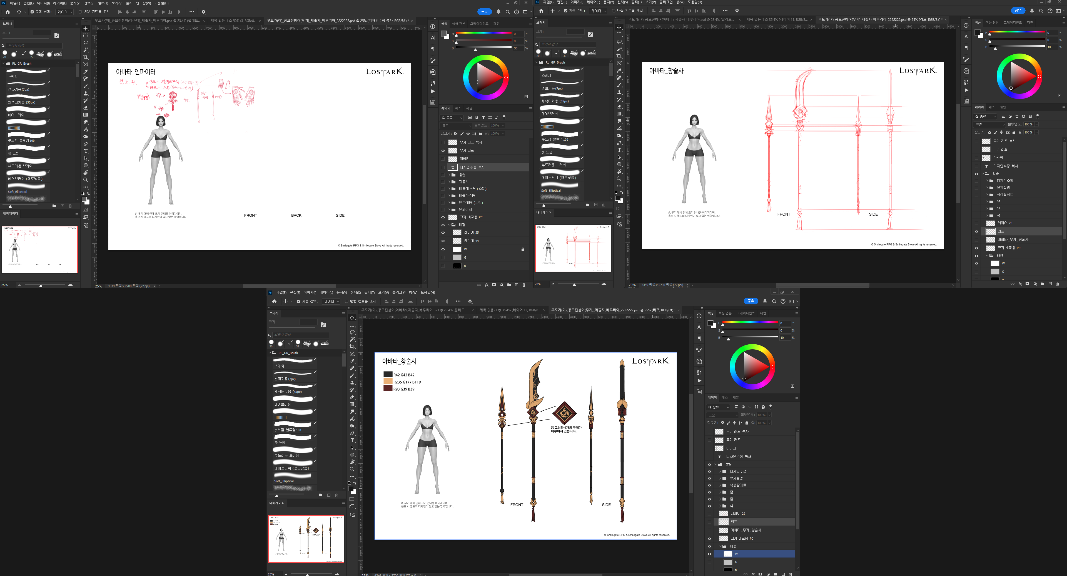Screen dimensions: 1067x576
Task: Click '공유' button in bottom window
Action: tap(751, 301)
